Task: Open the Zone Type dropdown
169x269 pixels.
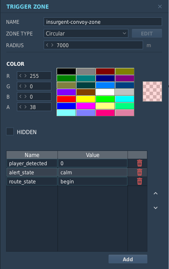Action: (86, 33)
